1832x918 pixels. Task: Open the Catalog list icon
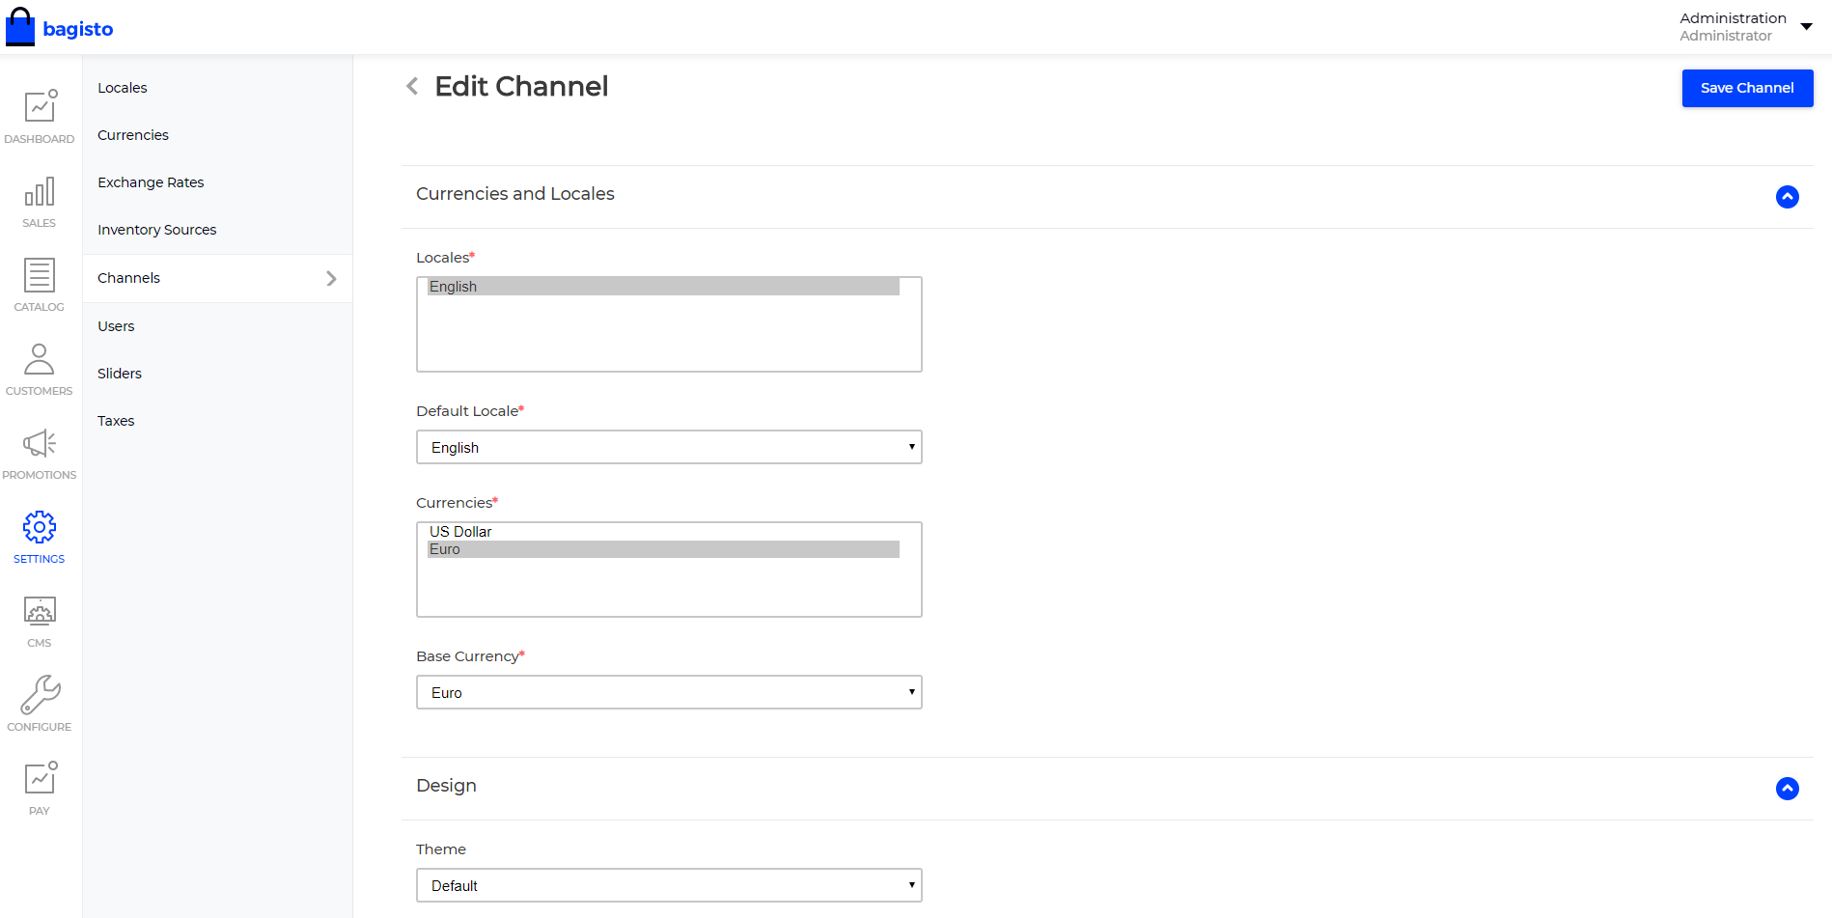(x=40, y=275)
